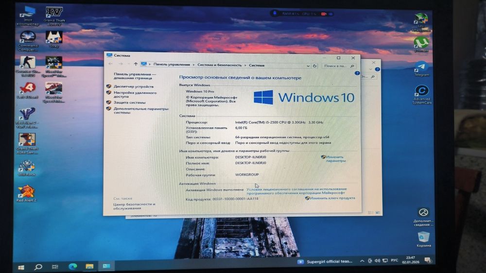This screenshot has width=486, height=273.
Task: Open Защита системы link
Action: [x=129, y=102]
